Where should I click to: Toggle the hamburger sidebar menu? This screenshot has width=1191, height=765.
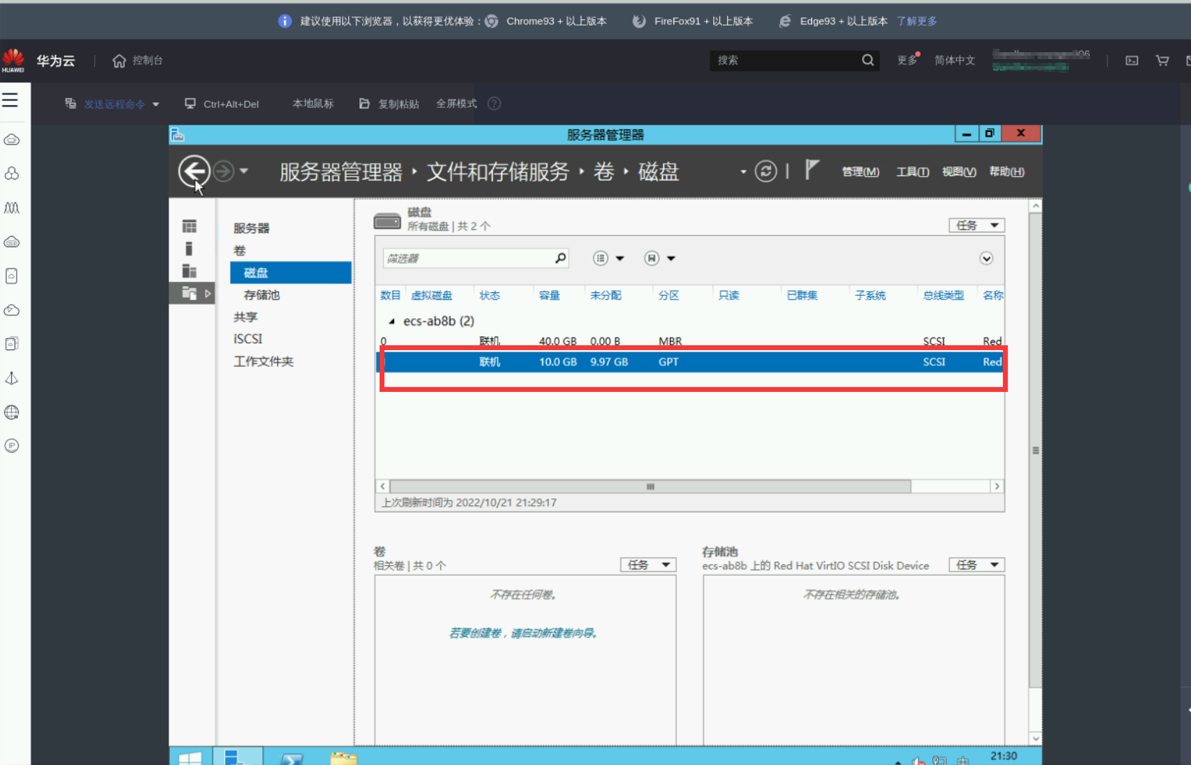(x=10, y=100)
